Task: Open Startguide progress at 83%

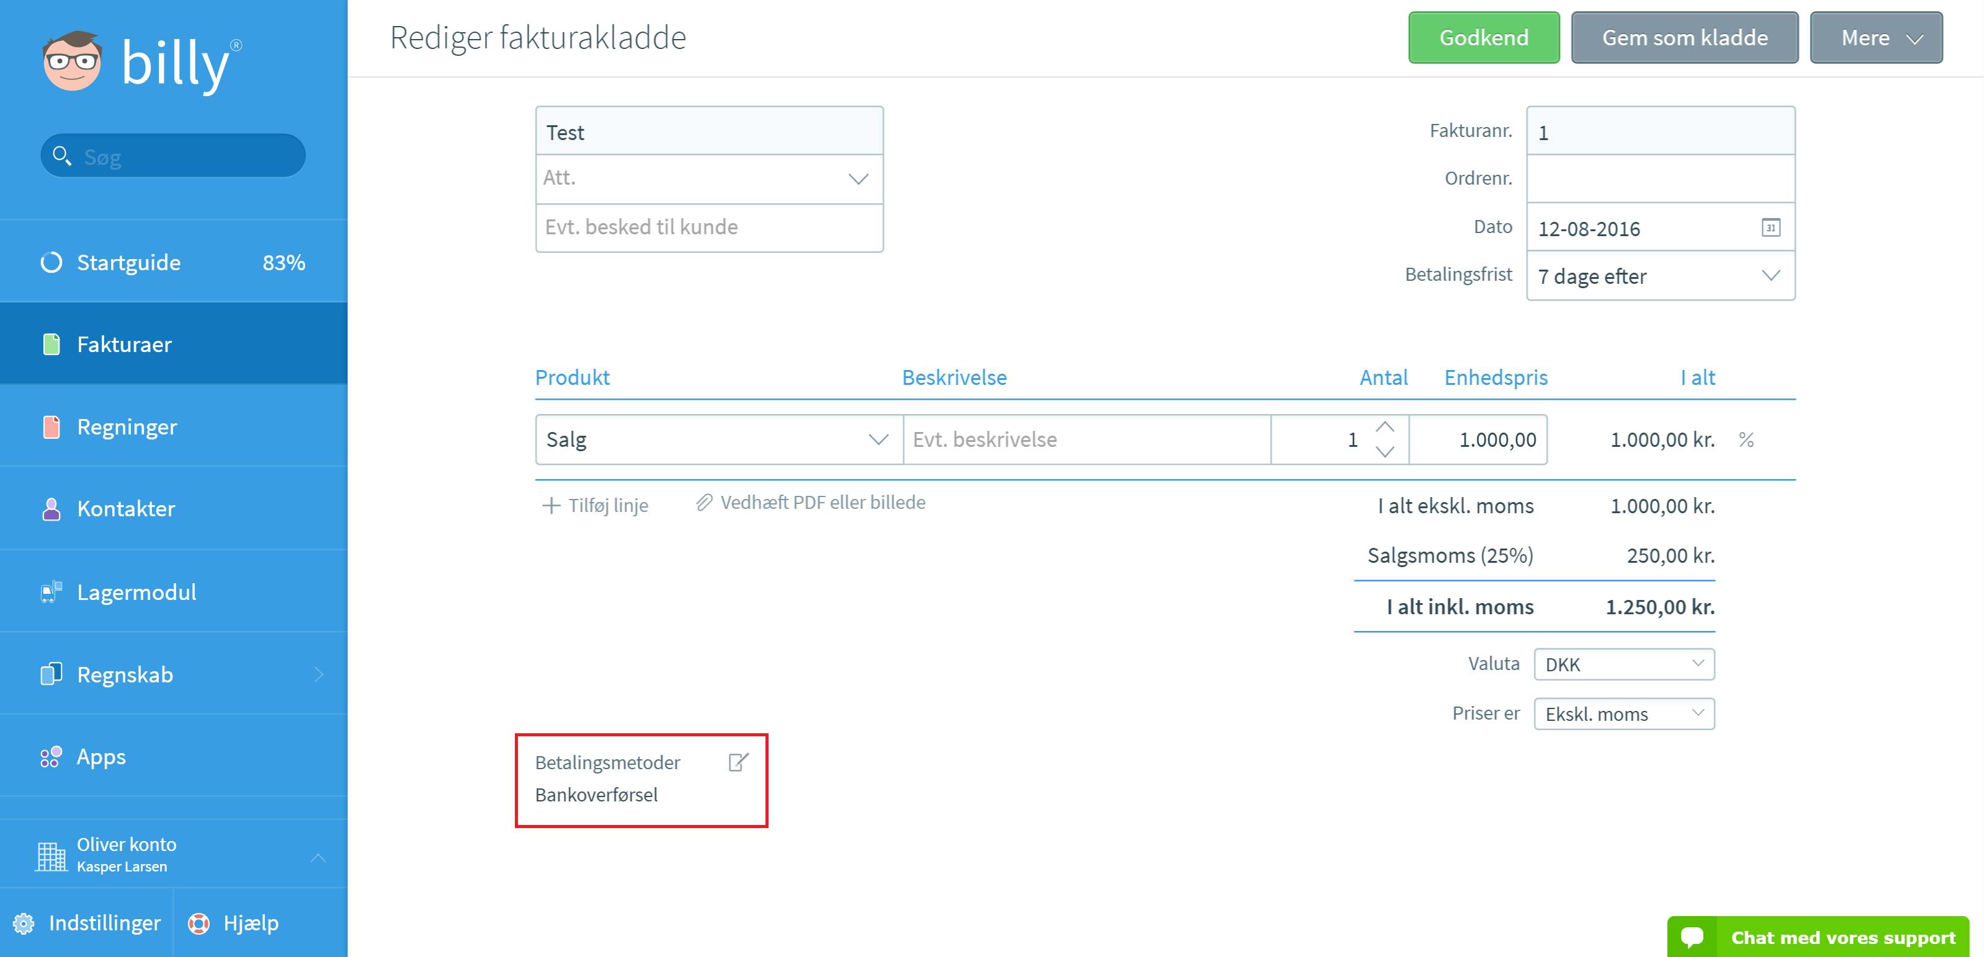Action: [174, 263]
